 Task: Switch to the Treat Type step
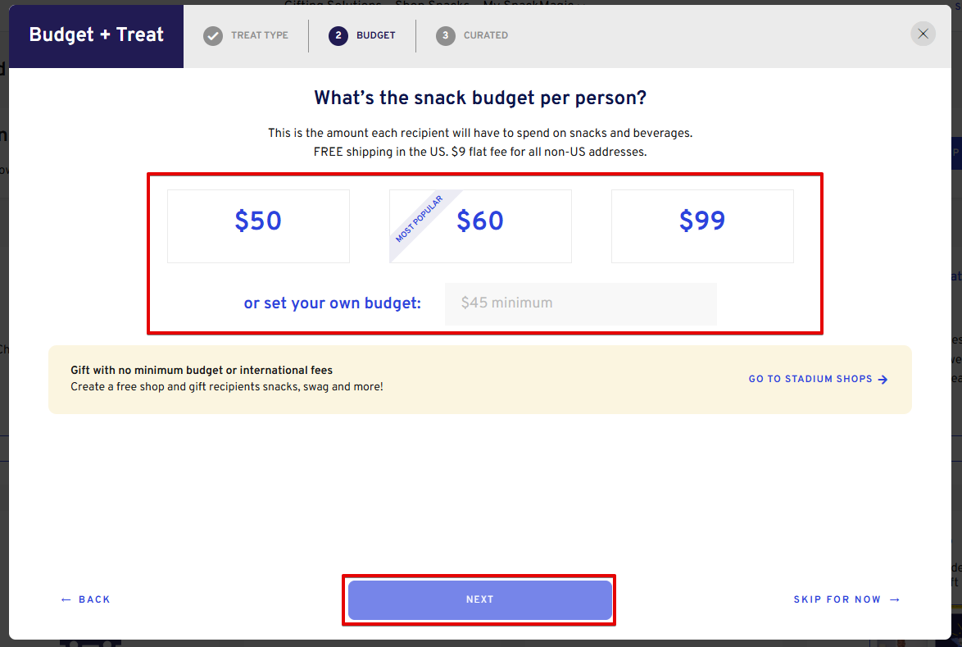pos(260,35)
